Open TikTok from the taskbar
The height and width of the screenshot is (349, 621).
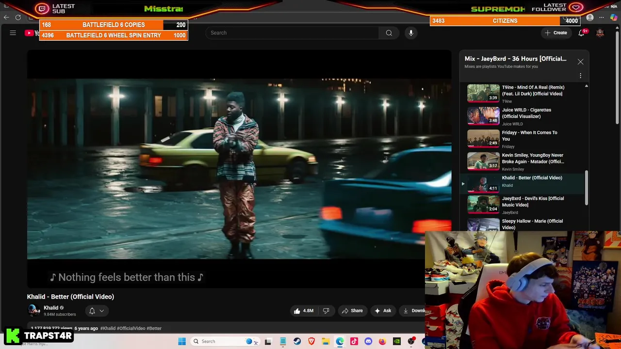coord(354,341)
